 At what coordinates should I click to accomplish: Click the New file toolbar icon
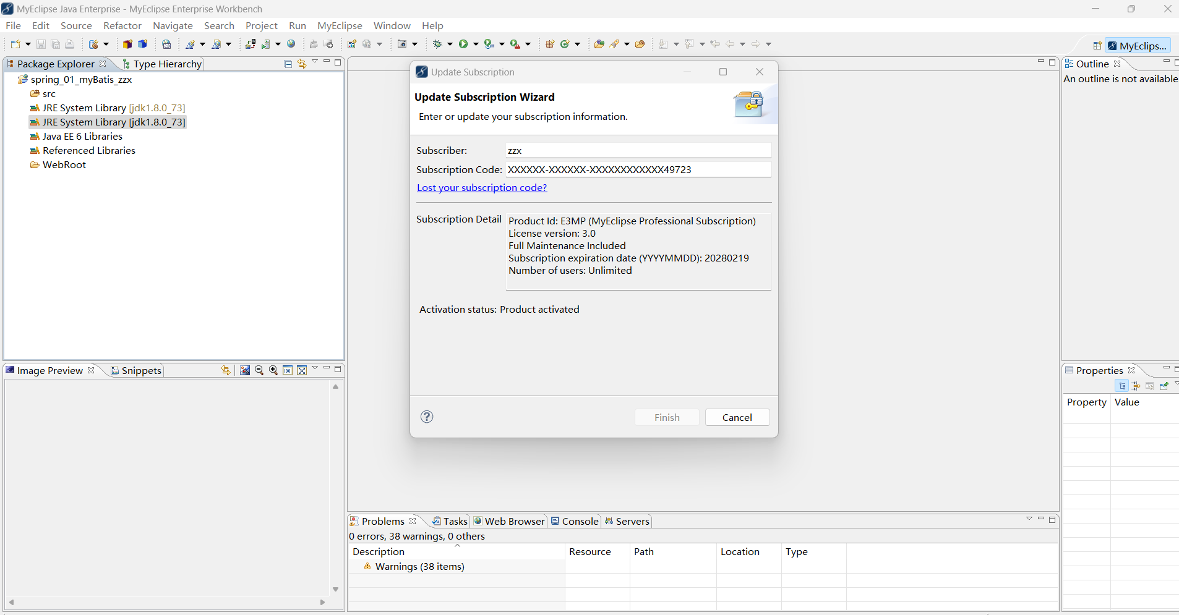pyautogui.click(x=15, y=44)
